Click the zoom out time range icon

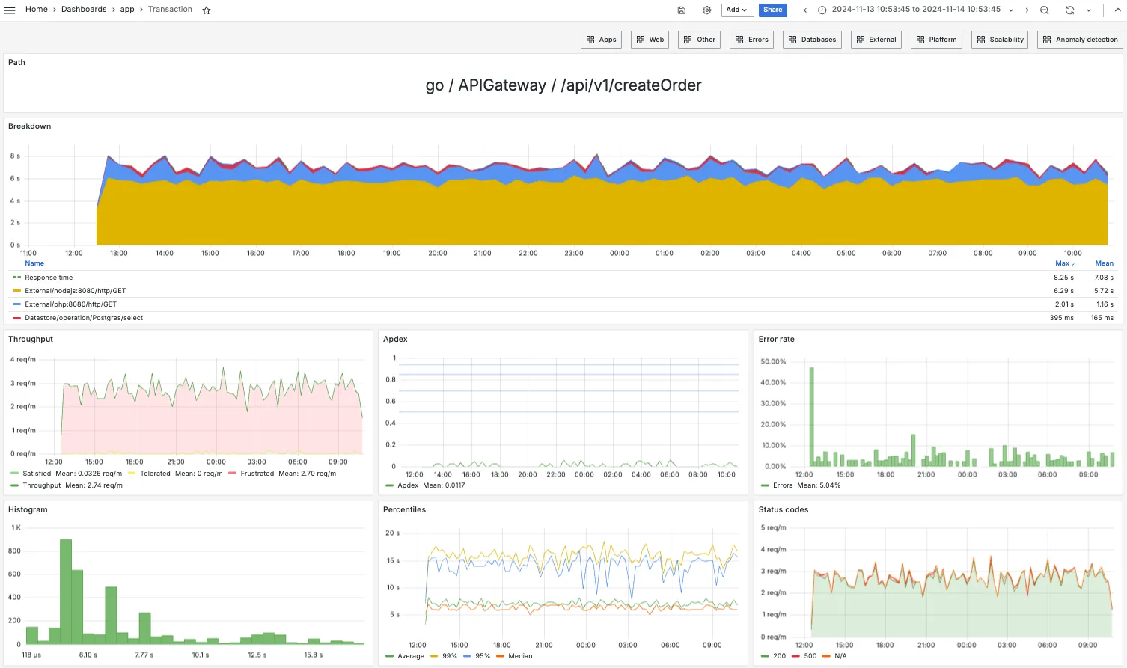(1045, 10)
